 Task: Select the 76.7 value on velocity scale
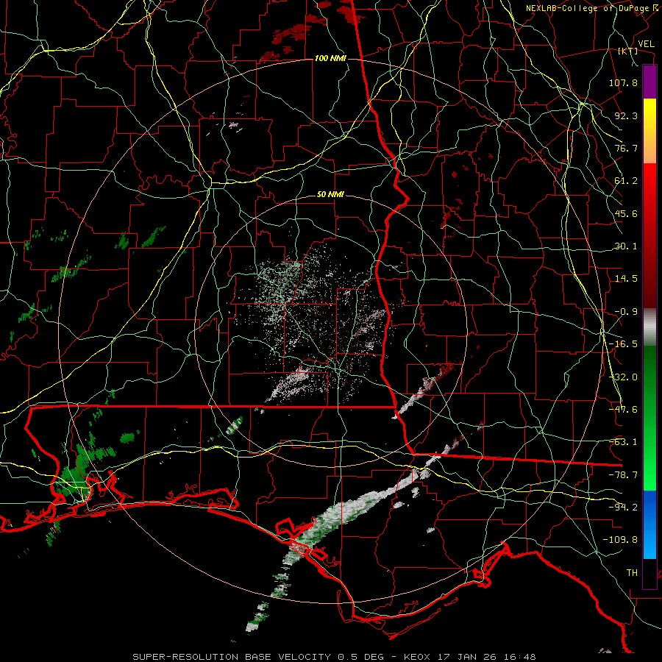[626, 148]
